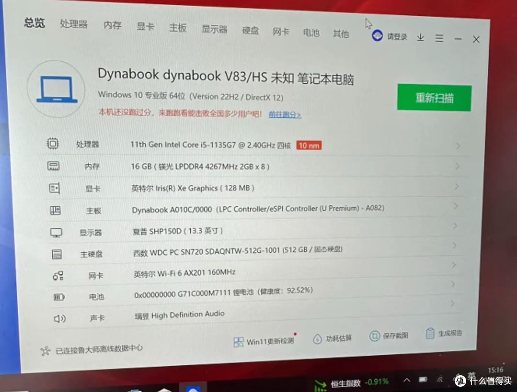The image size is (517, 392).
Task: Select the Intel Core i5-1135G7 processor text
Action: pyautogui.click(x=211, y=145)
